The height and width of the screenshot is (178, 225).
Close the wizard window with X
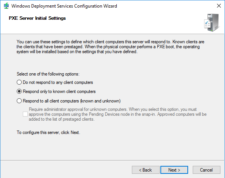219,6
